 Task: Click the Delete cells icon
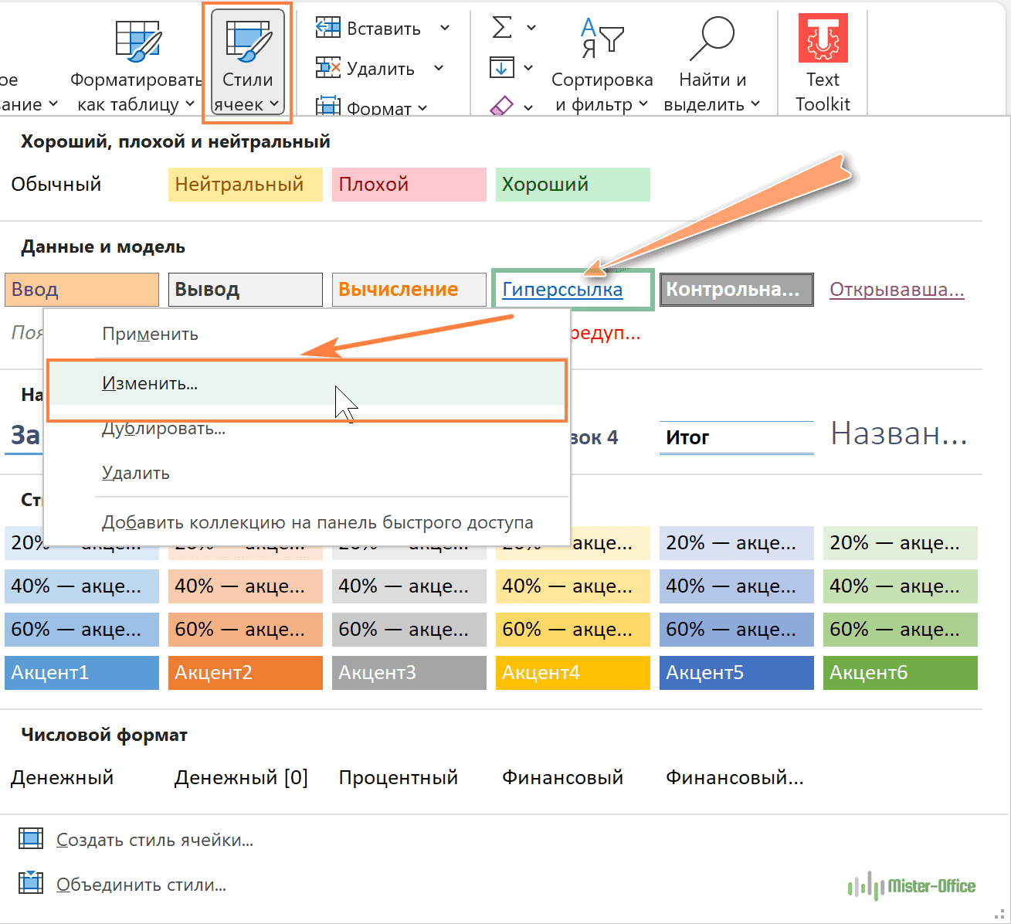(x=328, y=68)
